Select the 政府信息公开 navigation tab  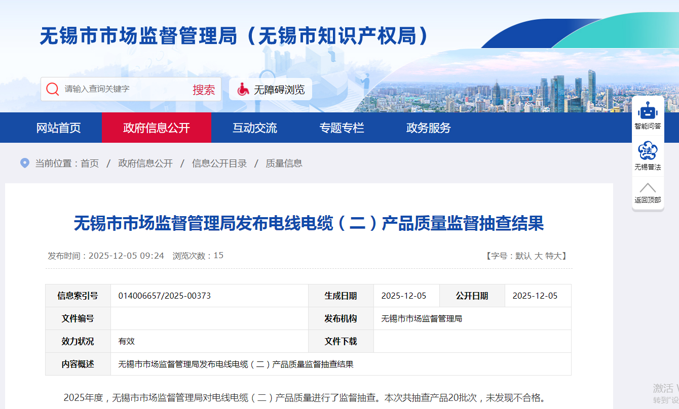tap(157, 128)
